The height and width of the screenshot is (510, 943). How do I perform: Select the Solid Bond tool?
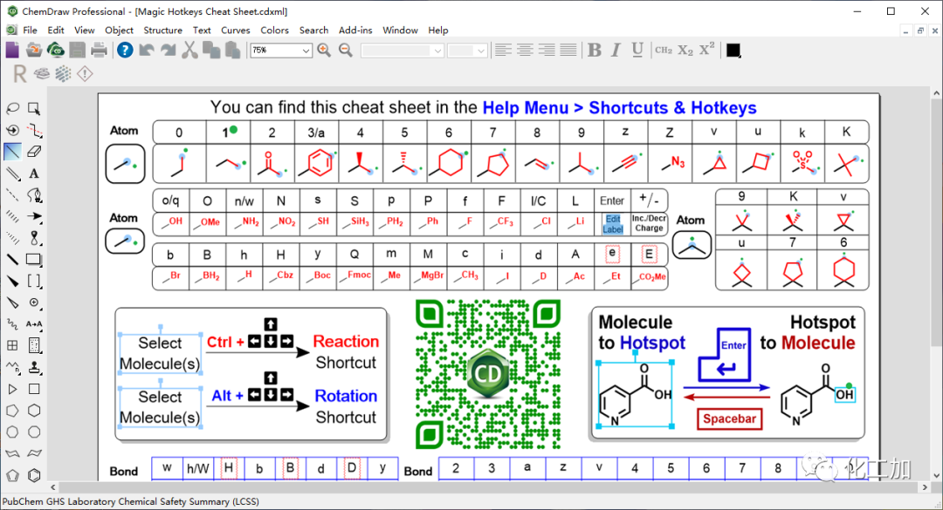coord(12,152)
